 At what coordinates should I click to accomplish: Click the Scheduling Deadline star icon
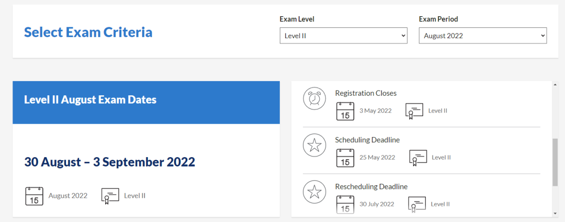314,146
